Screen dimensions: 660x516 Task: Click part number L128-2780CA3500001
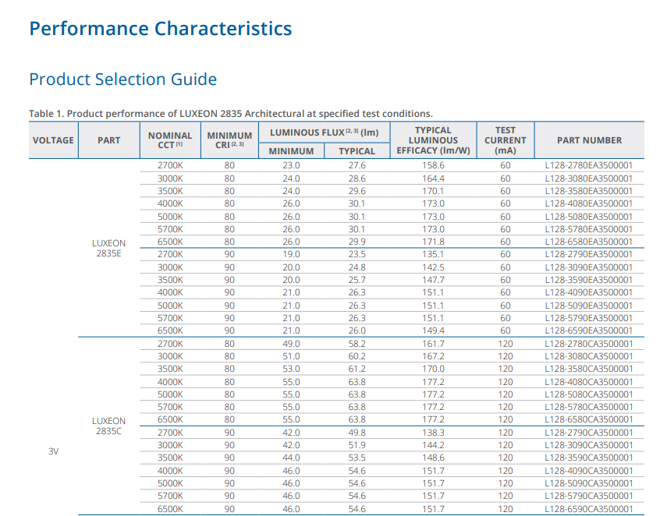[x=589, y=344]
